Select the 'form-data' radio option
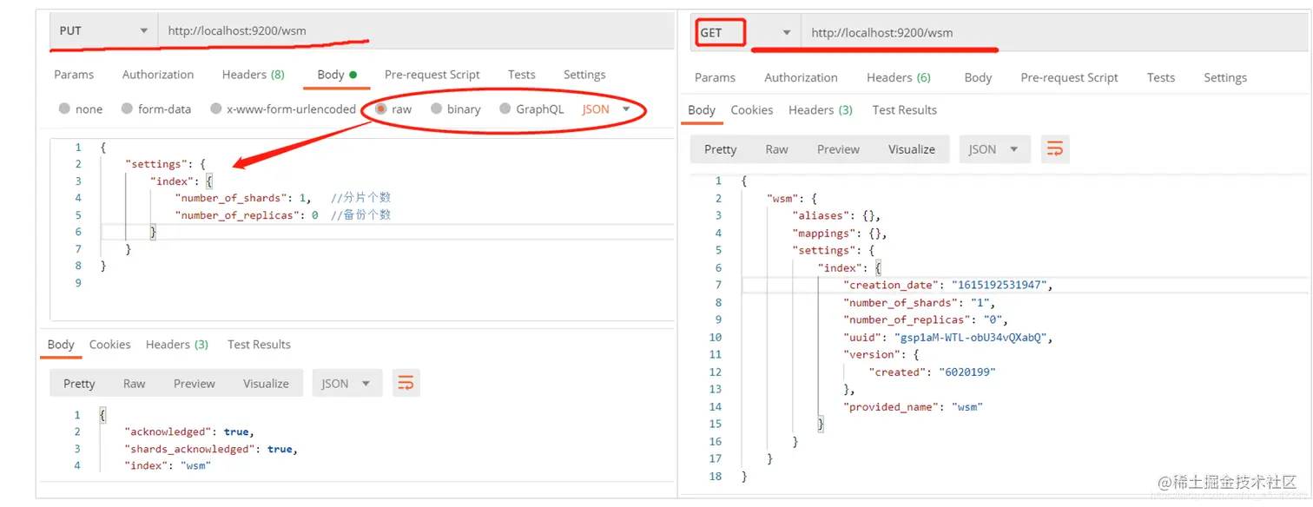Viewport: 1313px width, 507px height. [x=127, y=109]
